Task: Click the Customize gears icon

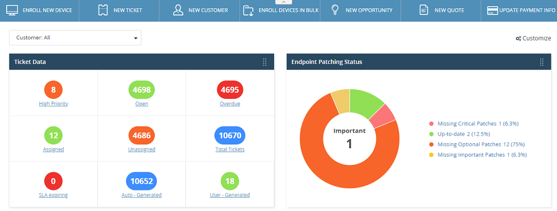Action: [x=518, y=38]
